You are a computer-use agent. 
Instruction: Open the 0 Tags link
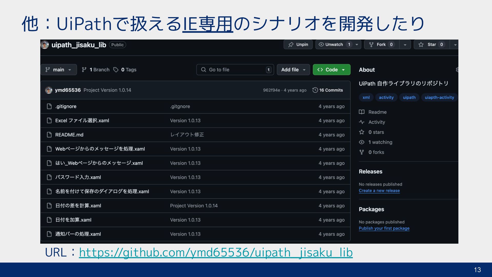click(x=125, y=70)
